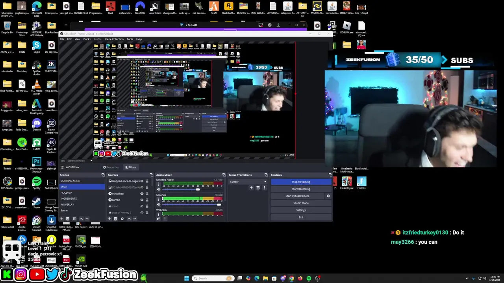
Task: Move selected source up
Action: pyautogui.click(x=129, y=219)
